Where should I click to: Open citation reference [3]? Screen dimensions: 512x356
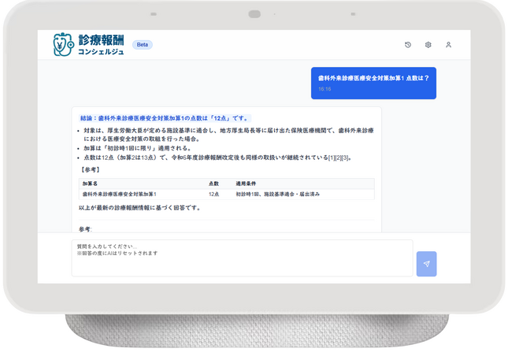345,158
